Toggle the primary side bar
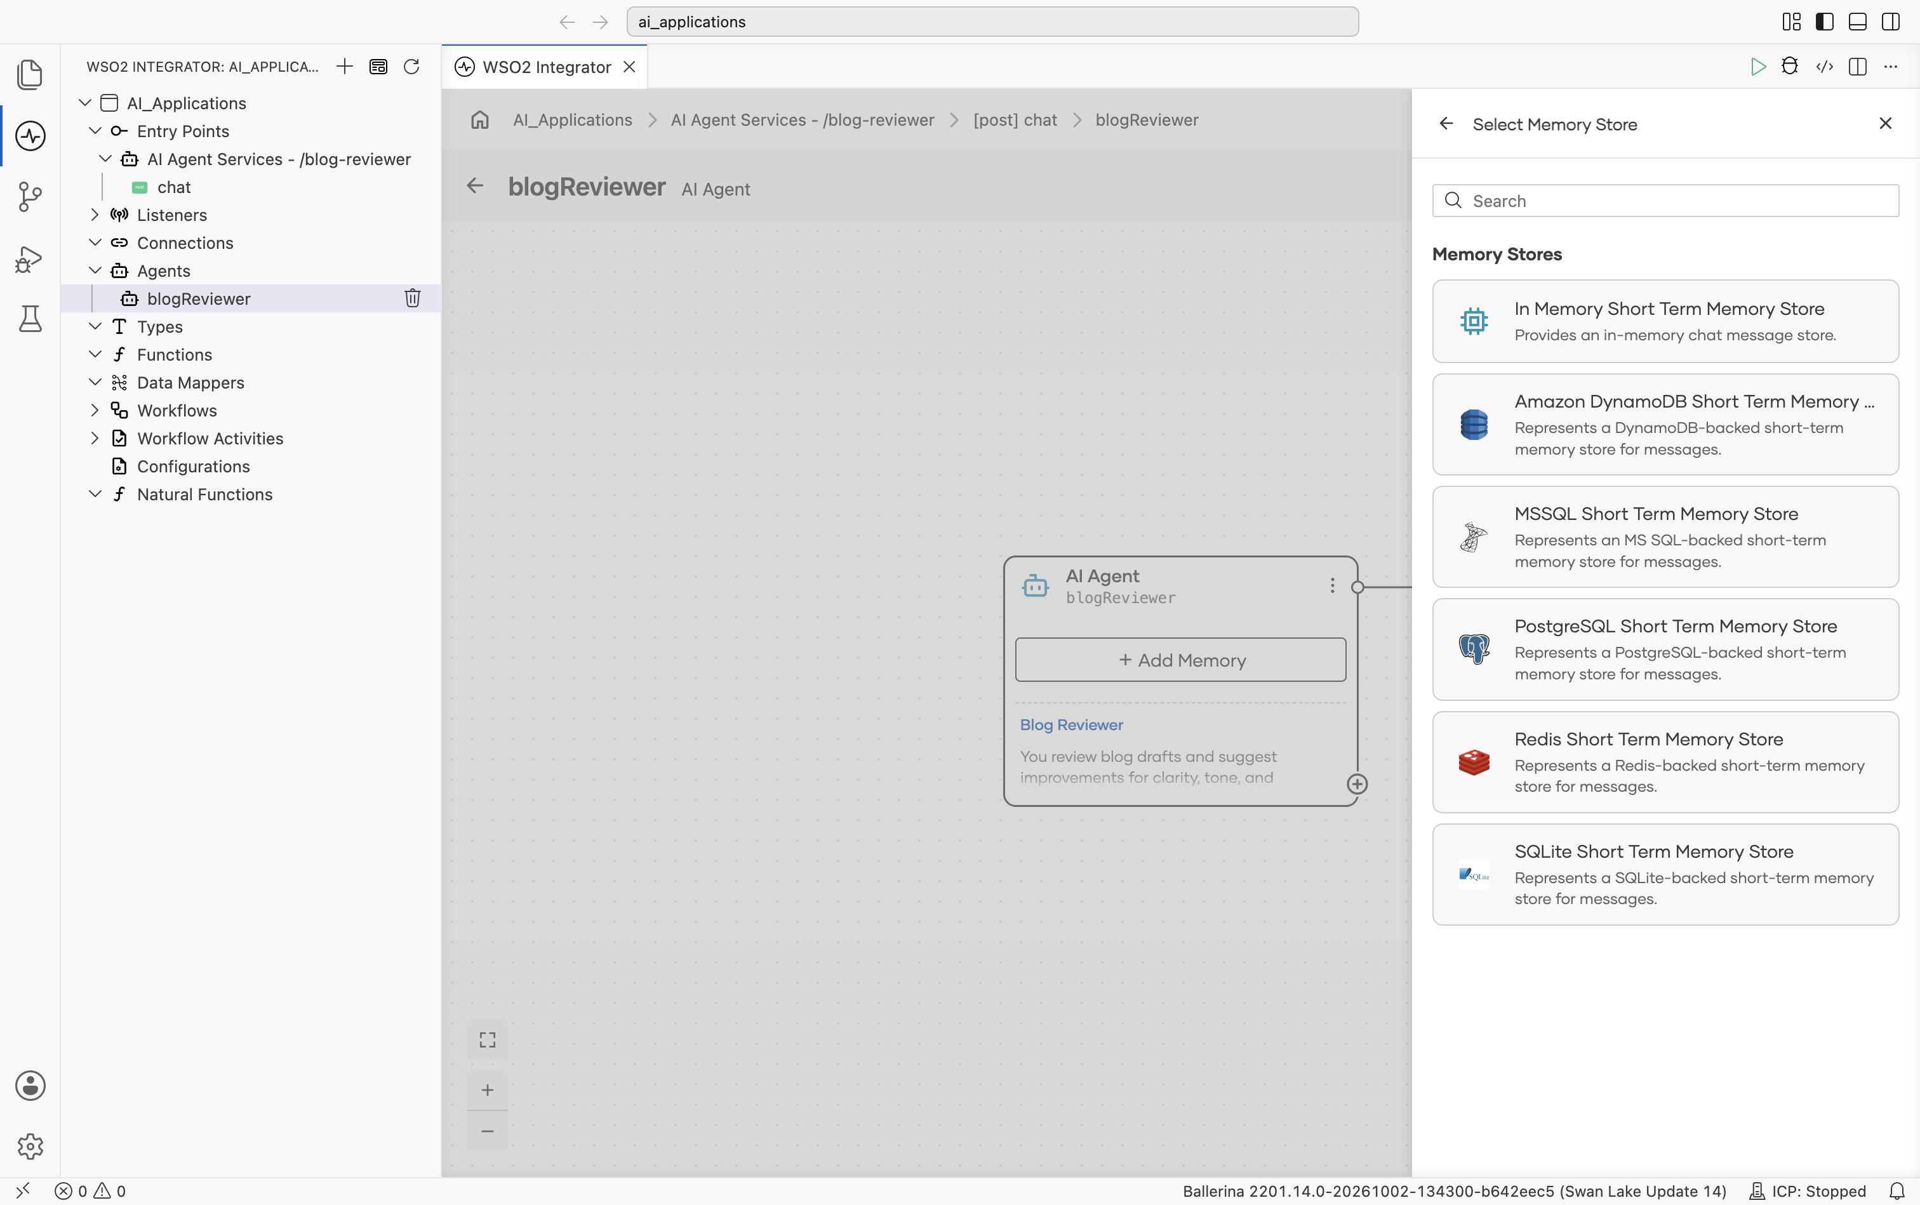The image size is (1920, 1205). pyautogui.click(x=1824, y=22)
